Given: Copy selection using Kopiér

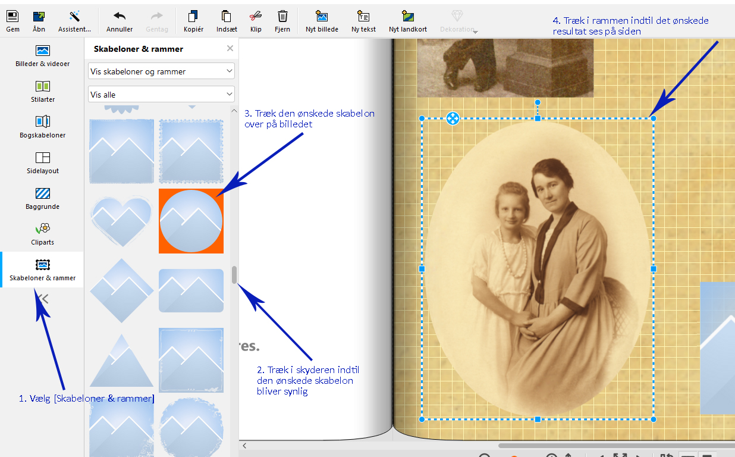Looking at the screenshot, I should [x=193, y=20].
